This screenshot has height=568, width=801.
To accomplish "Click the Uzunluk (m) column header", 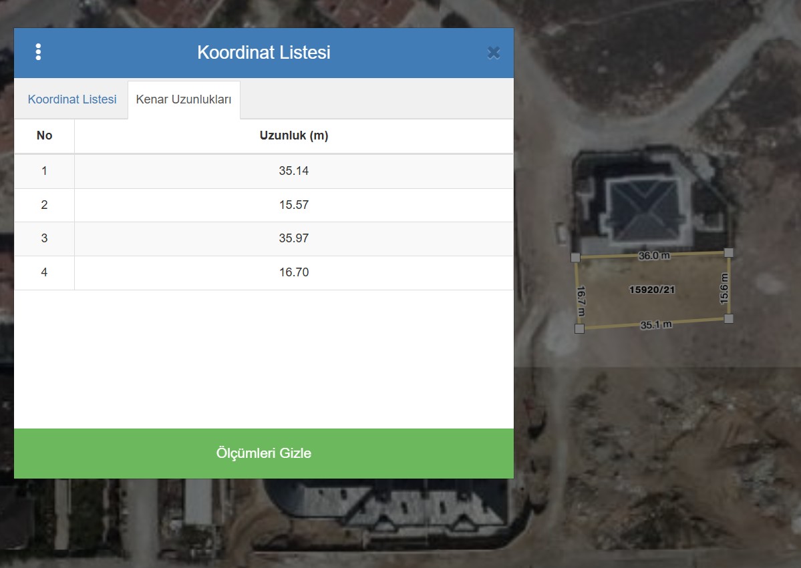I will [293, 135].
